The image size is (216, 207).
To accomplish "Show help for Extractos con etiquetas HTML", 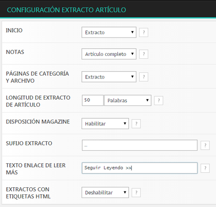I will point(136,192).
